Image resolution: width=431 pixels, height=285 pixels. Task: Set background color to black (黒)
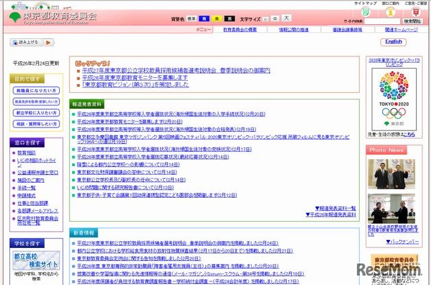[x=230, y=19]
